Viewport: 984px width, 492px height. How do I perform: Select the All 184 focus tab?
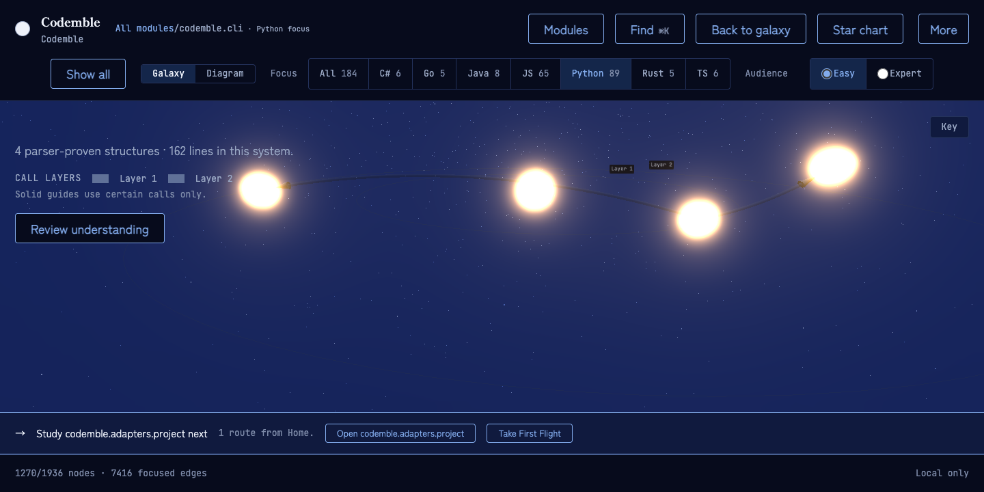[338, 74]
